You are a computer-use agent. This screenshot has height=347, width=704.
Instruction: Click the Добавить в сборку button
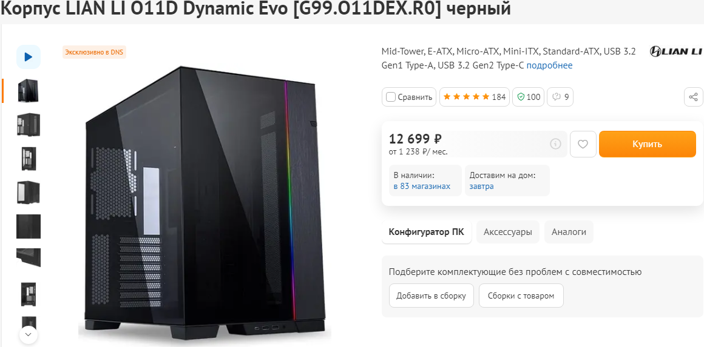431,296
